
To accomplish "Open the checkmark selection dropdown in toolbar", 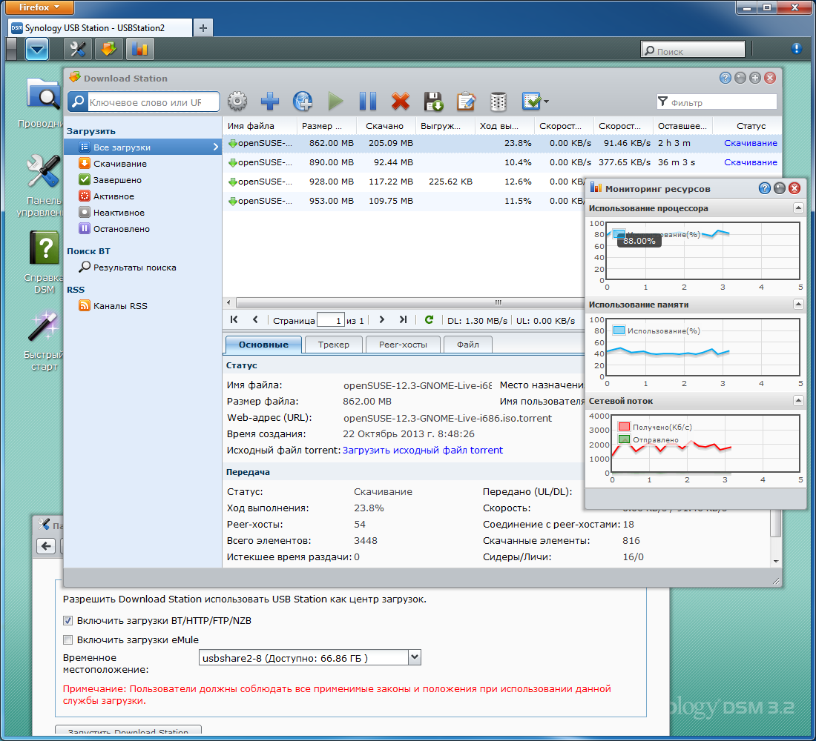I will (x=535, y=102).
